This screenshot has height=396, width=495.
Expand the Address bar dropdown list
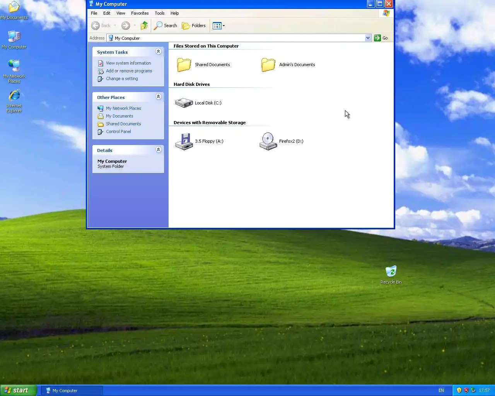click(x=368, y=38)
